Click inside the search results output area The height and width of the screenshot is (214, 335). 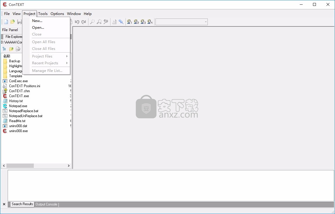[171, 186]
